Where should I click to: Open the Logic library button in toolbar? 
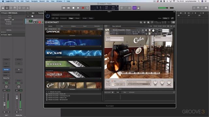[x=3, y=8]
